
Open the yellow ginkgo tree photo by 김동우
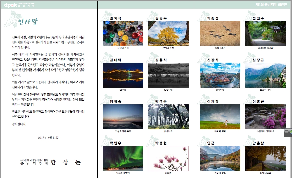click(x=168, y=33)
